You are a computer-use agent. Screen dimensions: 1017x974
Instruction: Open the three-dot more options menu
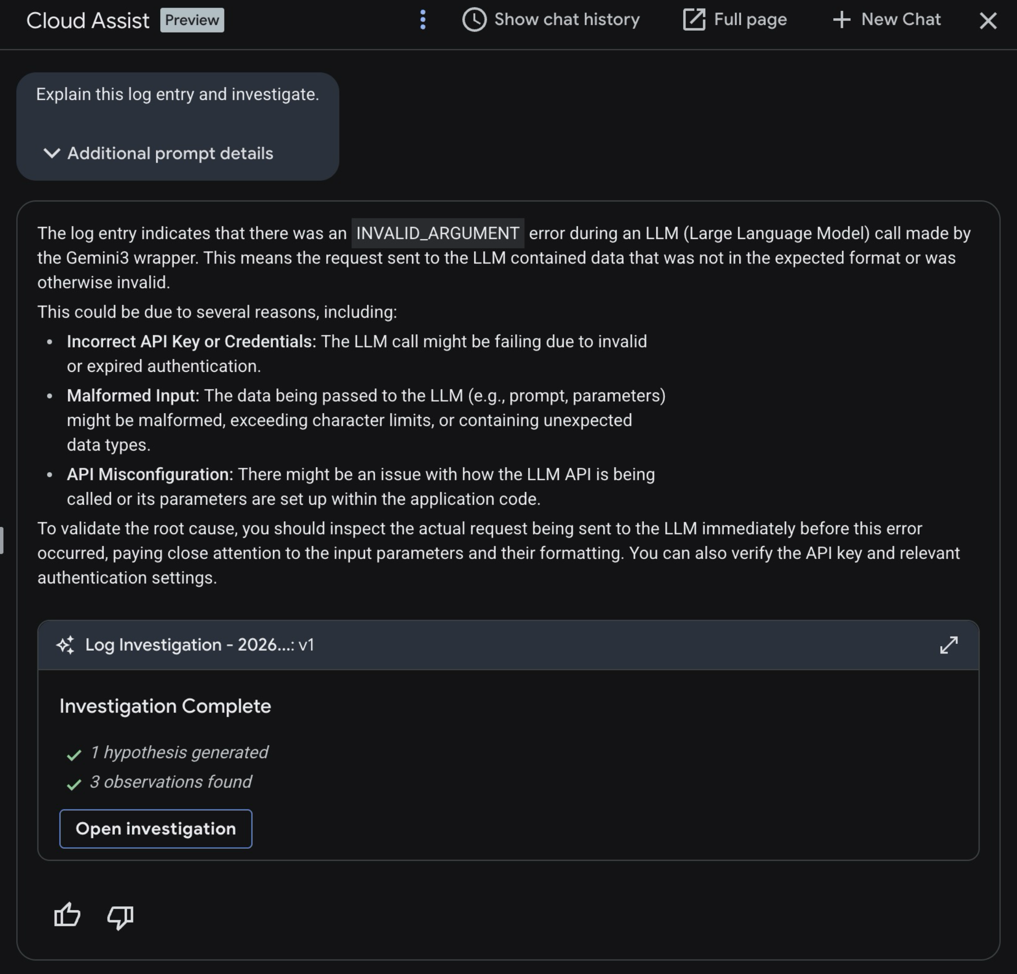[x=423, y=20]
